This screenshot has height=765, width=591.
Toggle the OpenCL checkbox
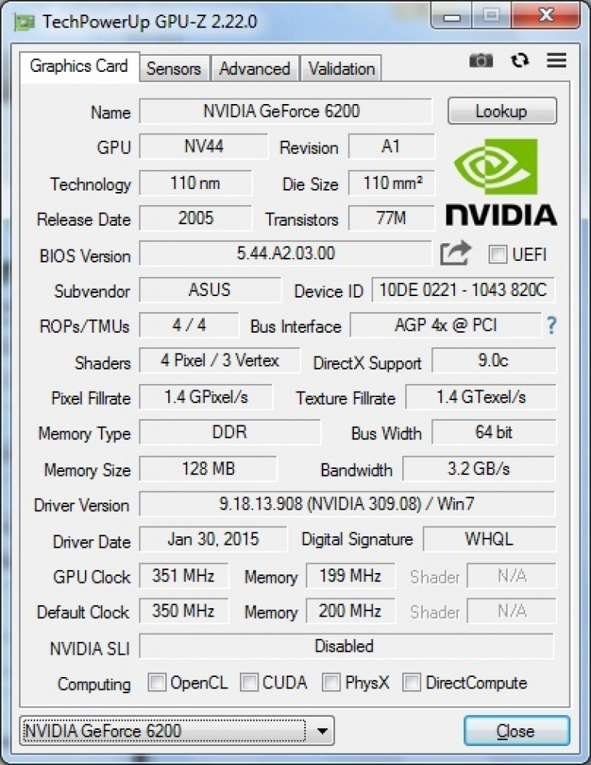tap(157, 682)
